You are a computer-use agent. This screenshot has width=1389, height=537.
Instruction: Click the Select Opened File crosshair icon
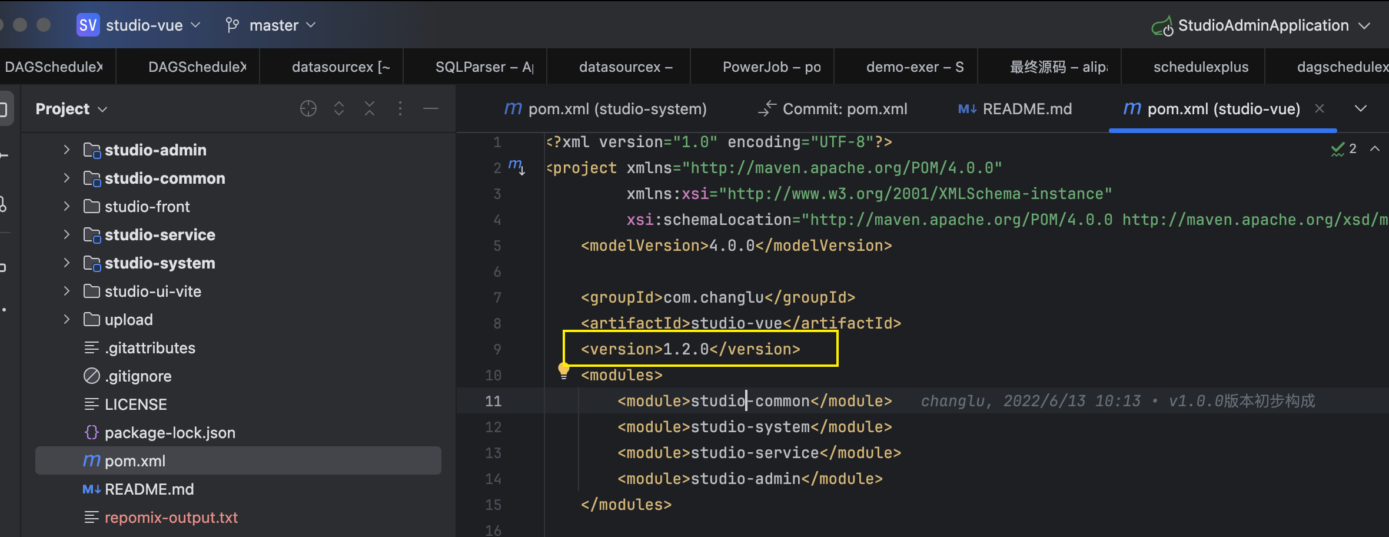(308, 109)
